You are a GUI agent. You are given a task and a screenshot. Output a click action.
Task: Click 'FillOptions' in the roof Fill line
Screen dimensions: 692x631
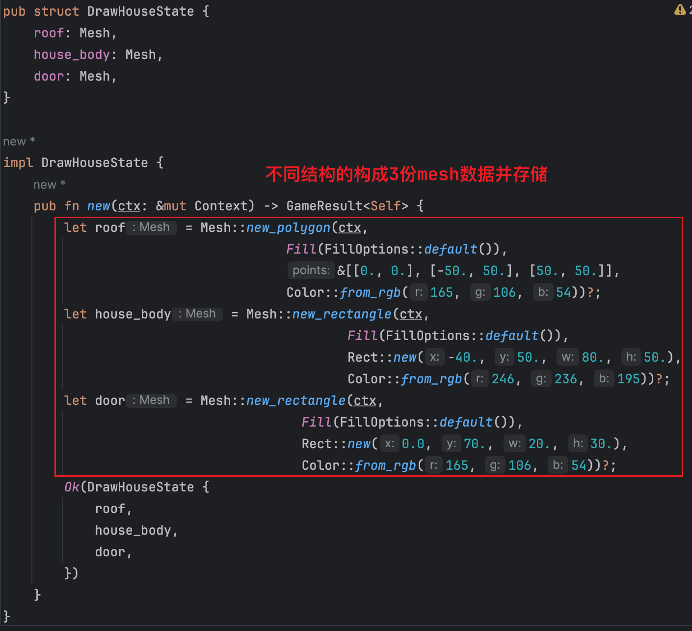tap(367, 249)
